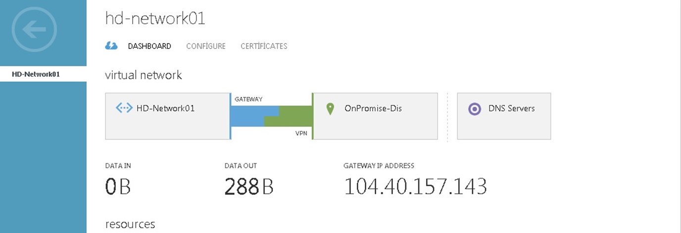Open the CERTIFICATES tab

[264, 46]
